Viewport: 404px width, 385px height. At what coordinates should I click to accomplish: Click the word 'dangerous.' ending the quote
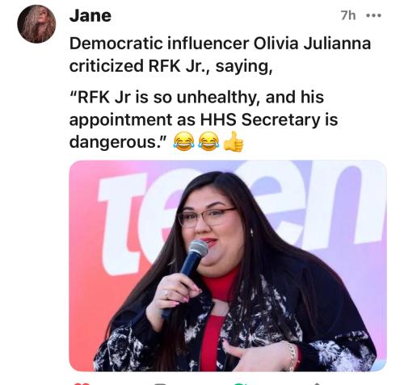click(x=119, y=142)
